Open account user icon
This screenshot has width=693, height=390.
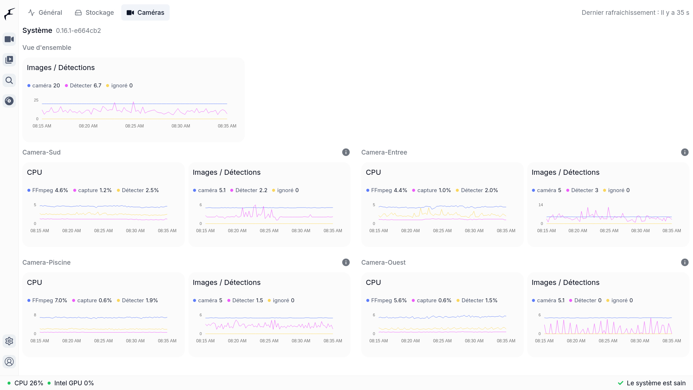pyautogui.click(x=9, y=361)
